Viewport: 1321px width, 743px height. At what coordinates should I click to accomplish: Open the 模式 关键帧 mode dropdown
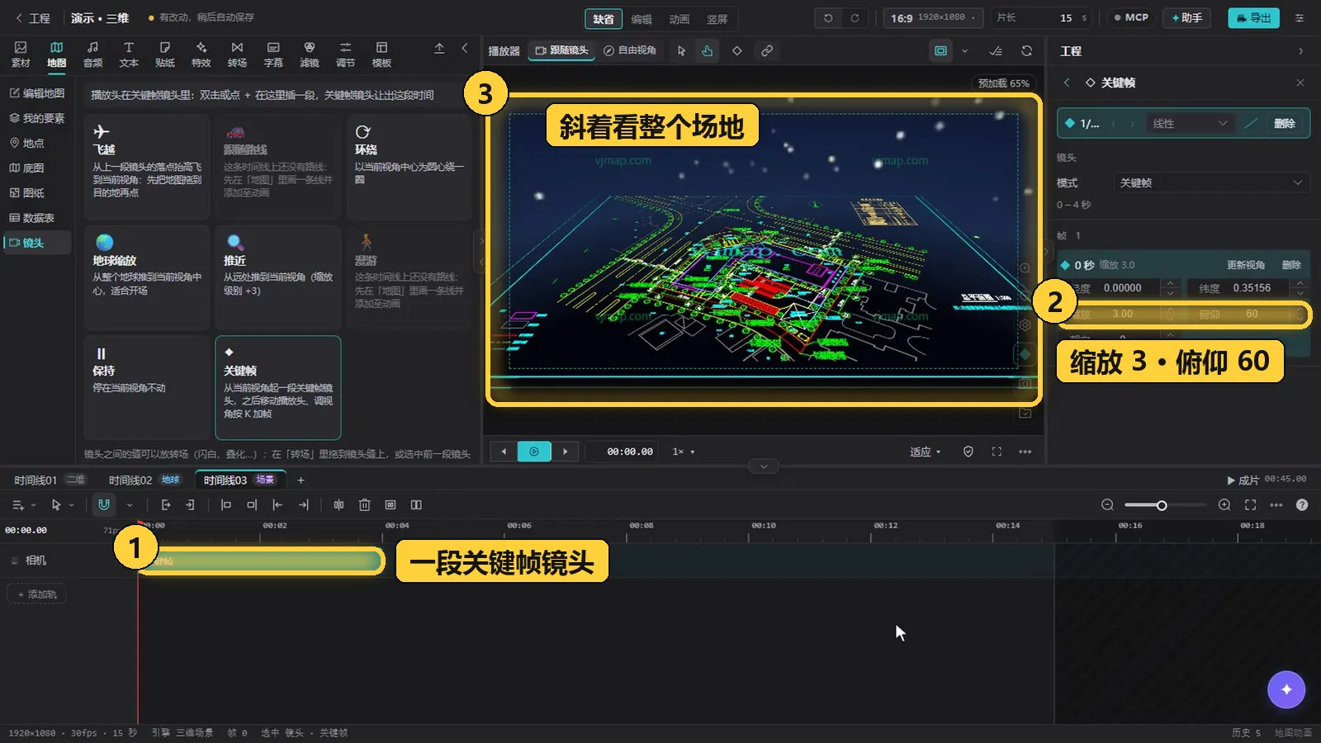click(1210, 182)
